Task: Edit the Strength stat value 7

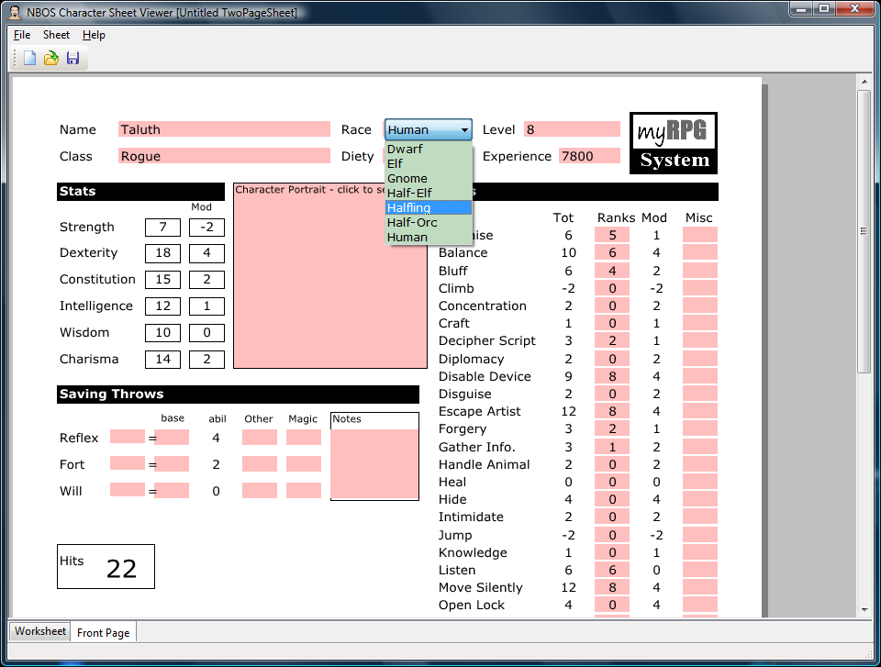Action: [162, 227]
